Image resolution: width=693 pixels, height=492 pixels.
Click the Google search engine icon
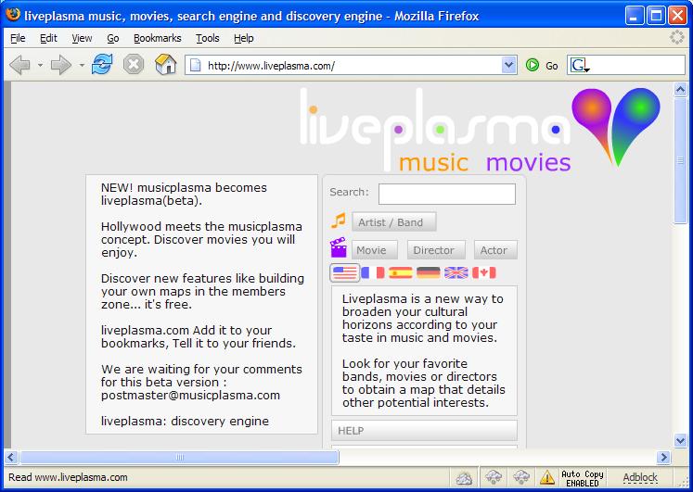pyautogui.click(x=580, y=66)
